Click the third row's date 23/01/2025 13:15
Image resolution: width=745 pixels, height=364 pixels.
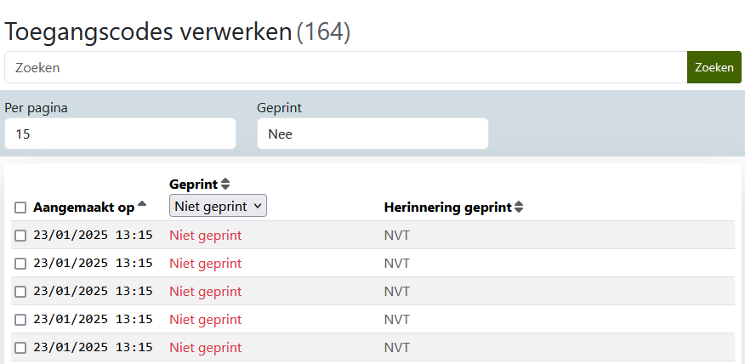(93, 292)
